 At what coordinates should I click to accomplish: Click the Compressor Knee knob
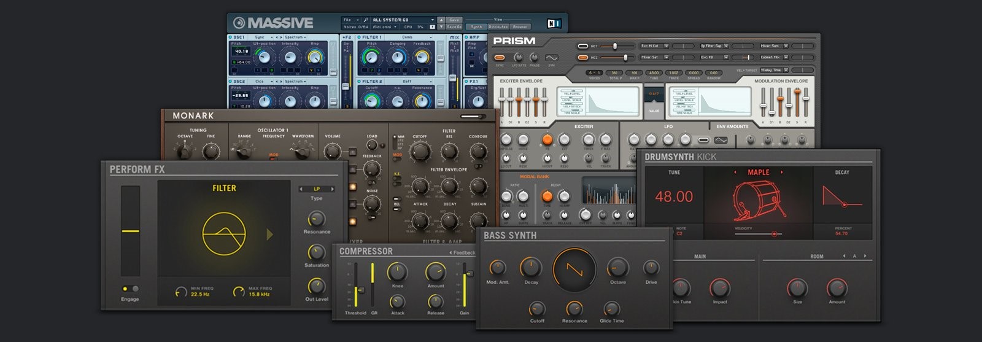pyautogui.click(x=397, y=271)
